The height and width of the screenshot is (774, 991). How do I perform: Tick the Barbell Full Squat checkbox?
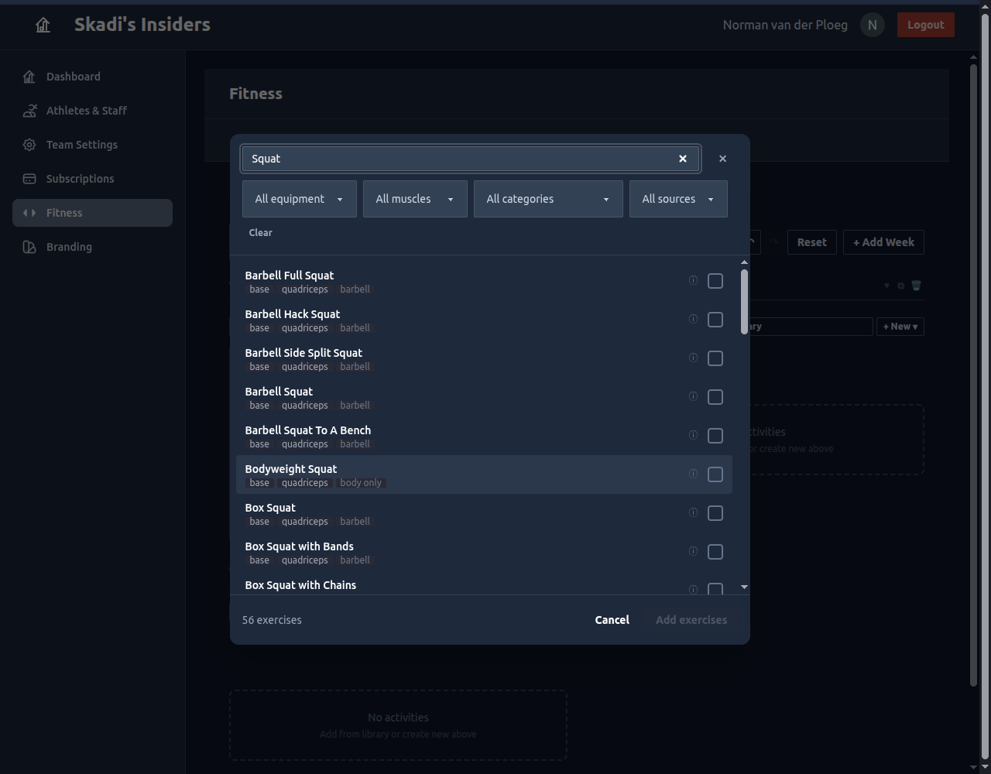715,281
